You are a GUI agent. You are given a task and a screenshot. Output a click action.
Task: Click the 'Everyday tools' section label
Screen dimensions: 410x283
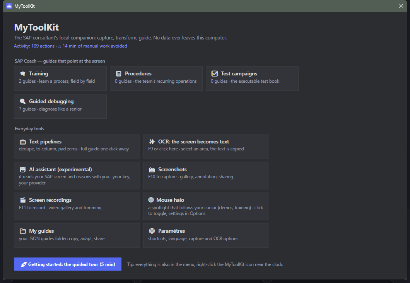pyautogui.click(x=29, y=129)
